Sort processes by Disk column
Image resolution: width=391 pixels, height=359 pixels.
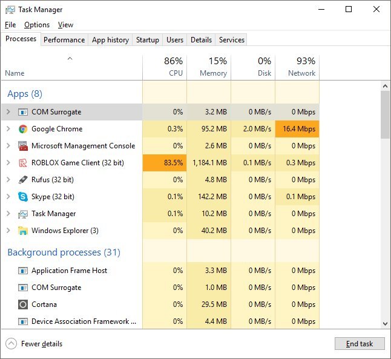(x=253, y=67)
